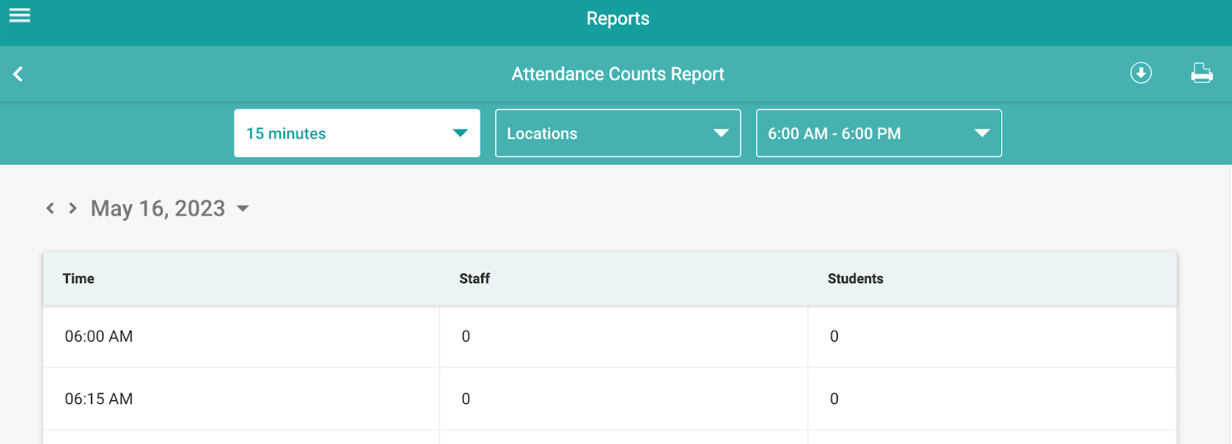Open the Locations dropdown
1232x444 pixels.
[618, 133]
